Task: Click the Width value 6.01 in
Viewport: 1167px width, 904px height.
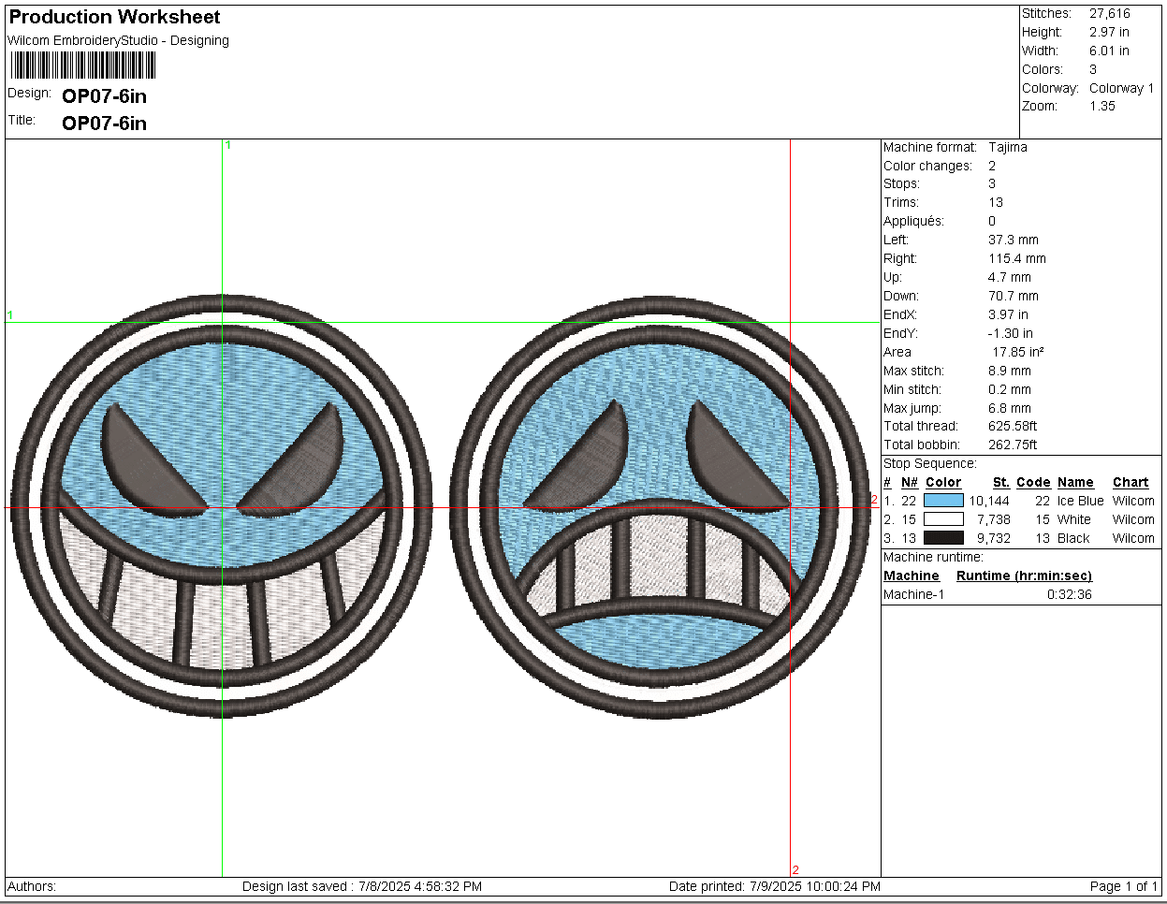Action: point(1109,51)
